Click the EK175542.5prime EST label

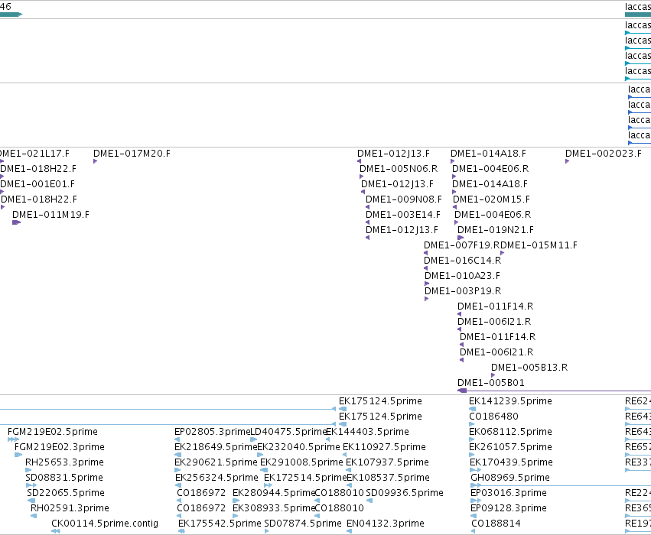(220, 524)
